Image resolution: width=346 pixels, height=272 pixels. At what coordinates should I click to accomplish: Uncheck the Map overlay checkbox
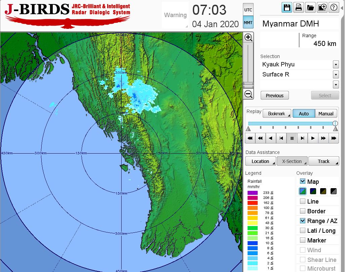[x=303, y=181]
